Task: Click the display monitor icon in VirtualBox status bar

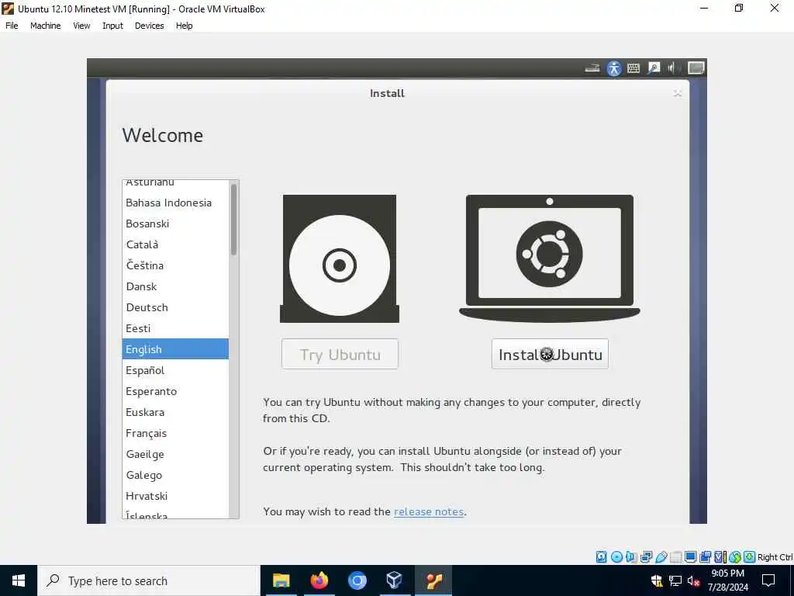Action: 690,557
